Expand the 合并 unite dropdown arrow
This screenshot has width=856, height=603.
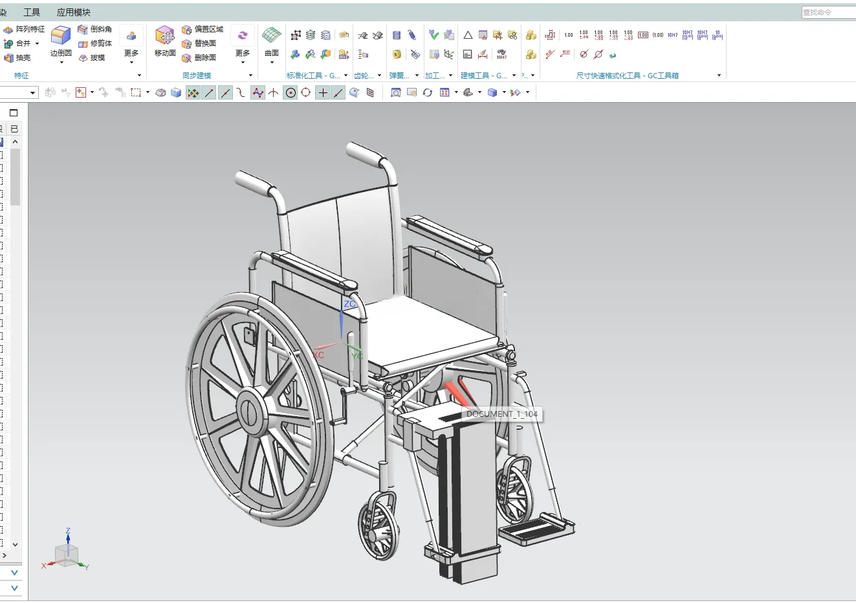tap(37, 43)
